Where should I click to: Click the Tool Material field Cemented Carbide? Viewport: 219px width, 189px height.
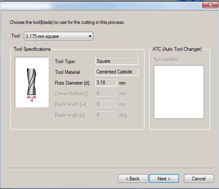pos(117,72)
